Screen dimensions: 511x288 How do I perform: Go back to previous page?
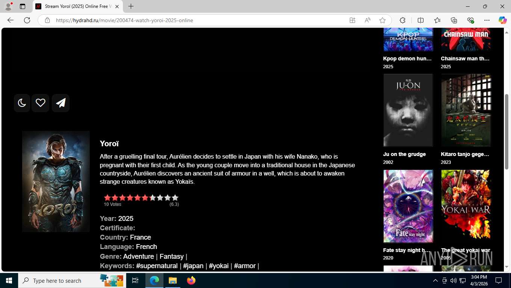(11, 20)
